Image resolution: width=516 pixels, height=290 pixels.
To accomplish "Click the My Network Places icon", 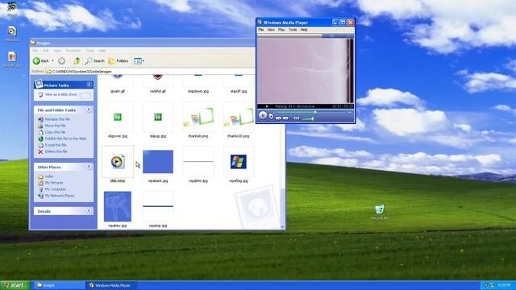I will (x=40, y=196).
